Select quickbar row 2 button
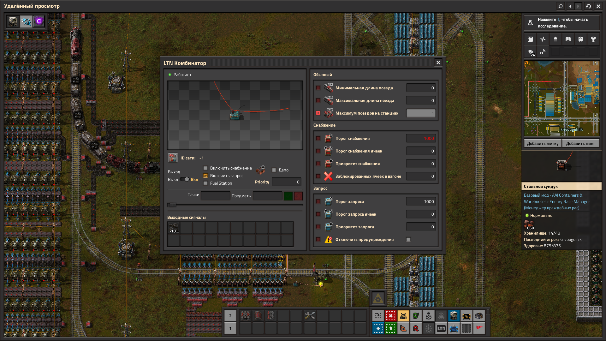606x341 pixels. [x=230, y=315]
